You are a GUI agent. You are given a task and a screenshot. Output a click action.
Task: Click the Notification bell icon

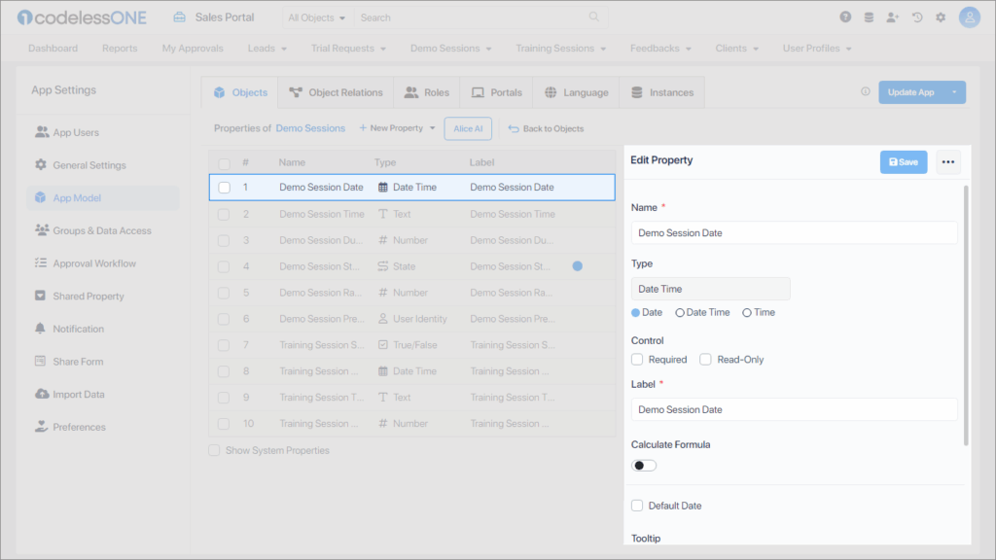coord(40,329)
